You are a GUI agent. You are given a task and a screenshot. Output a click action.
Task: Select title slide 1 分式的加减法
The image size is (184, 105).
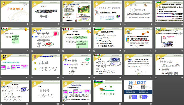[x=15, y=11]
